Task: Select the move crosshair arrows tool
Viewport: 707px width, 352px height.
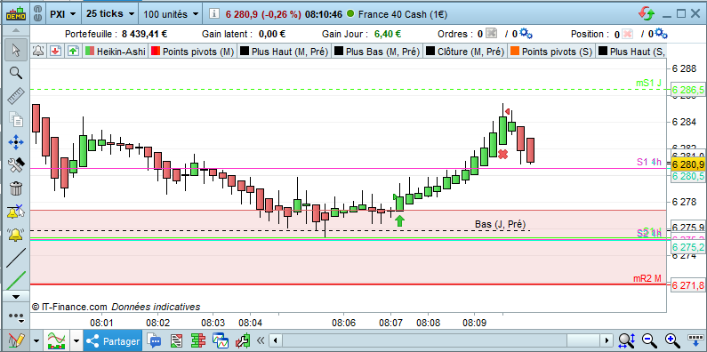Action: 16,143
